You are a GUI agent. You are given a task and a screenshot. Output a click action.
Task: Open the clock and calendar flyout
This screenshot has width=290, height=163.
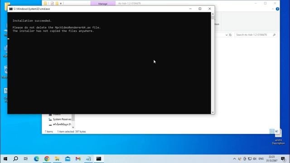272,159
